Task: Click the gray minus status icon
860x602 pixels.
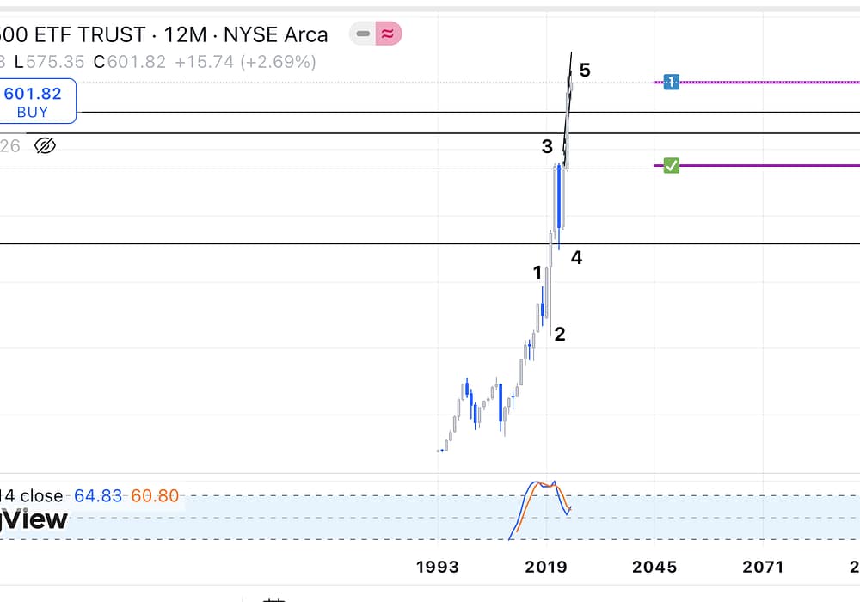Action: (363, 34)
